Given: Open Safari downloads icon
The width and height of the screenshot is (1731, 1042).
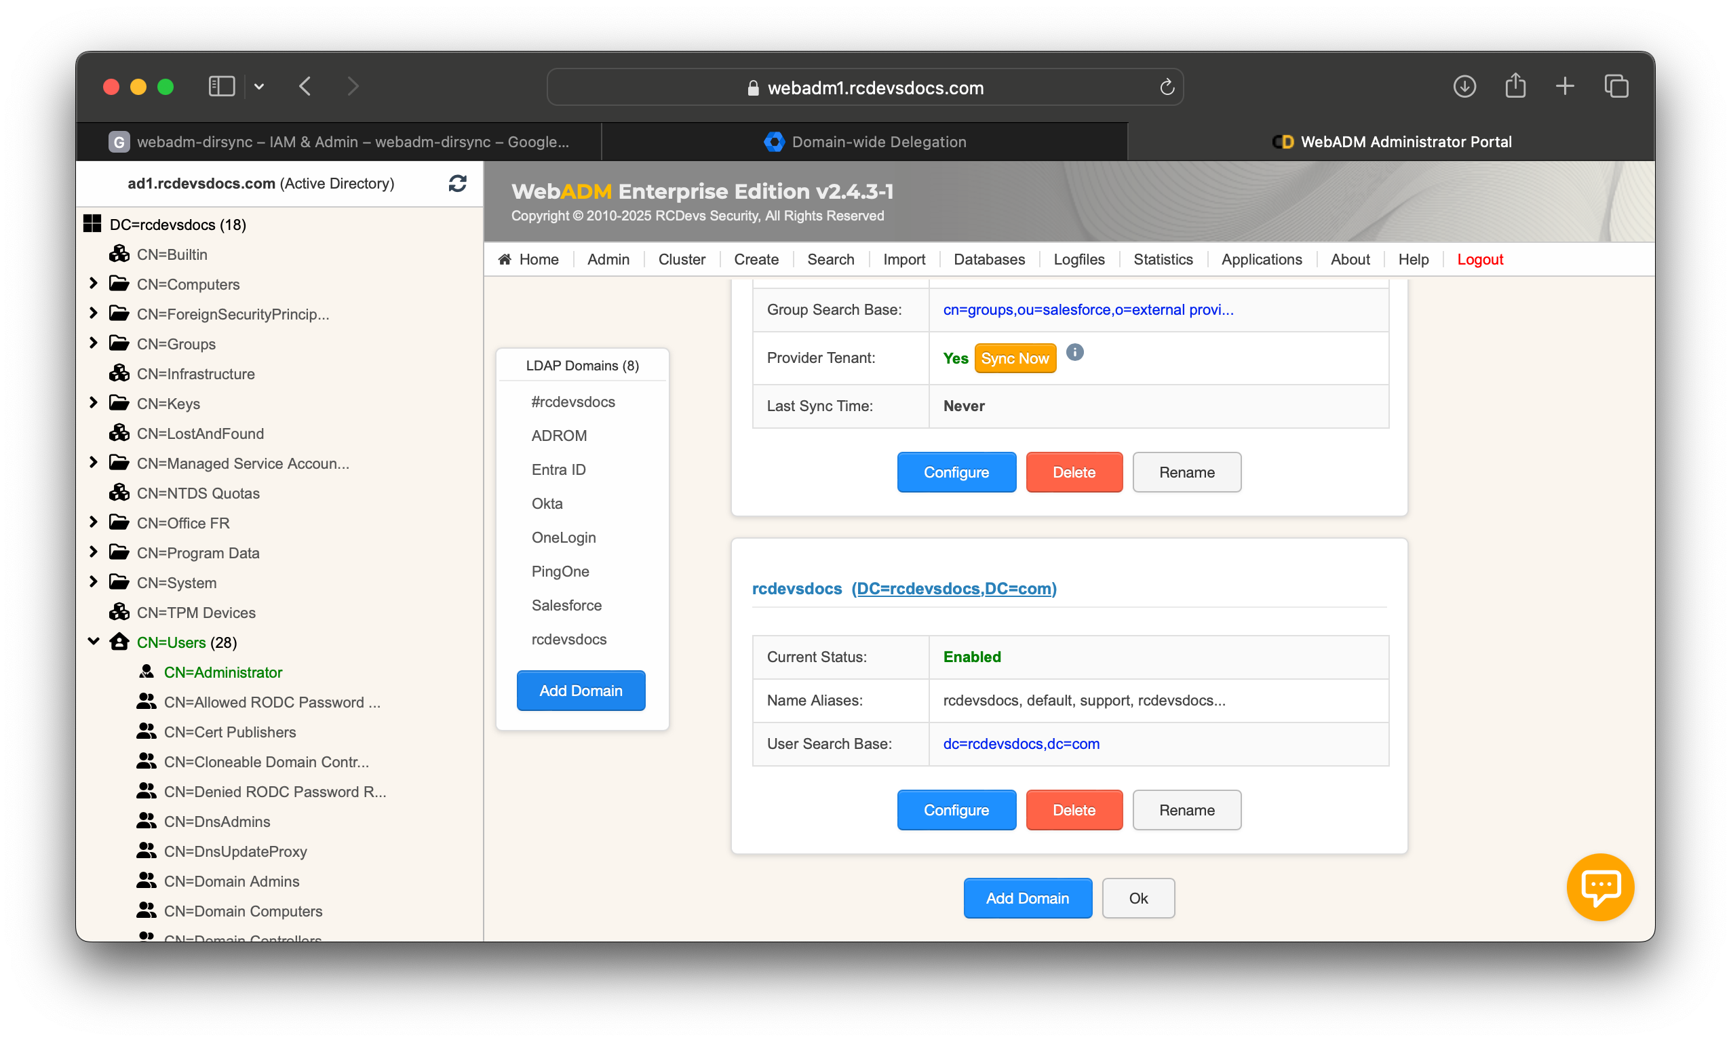Looking at the screenshot, I should pos(1464,86).
